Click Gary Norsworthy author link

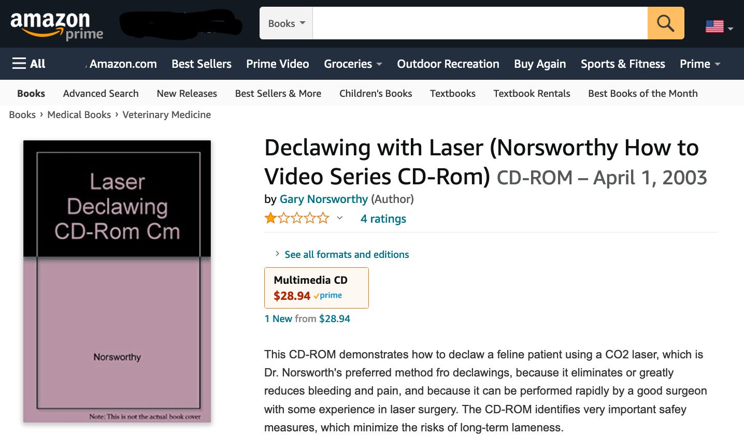pyautogui.click(x=324, y=199)
